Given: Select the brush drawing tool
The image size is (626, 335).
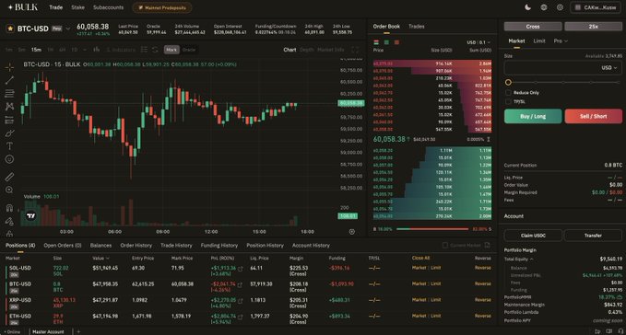Looking at the screenshot, I should (x=9, y=133).
